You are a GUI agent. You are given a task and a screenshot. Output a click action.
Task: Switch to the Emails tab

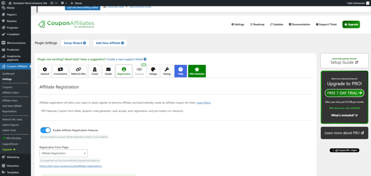click(x=108, y=71)
